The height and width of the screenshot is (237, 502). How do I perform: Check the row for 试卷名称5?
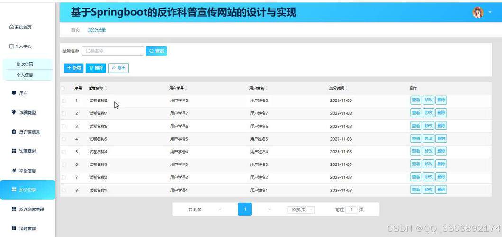64,139
